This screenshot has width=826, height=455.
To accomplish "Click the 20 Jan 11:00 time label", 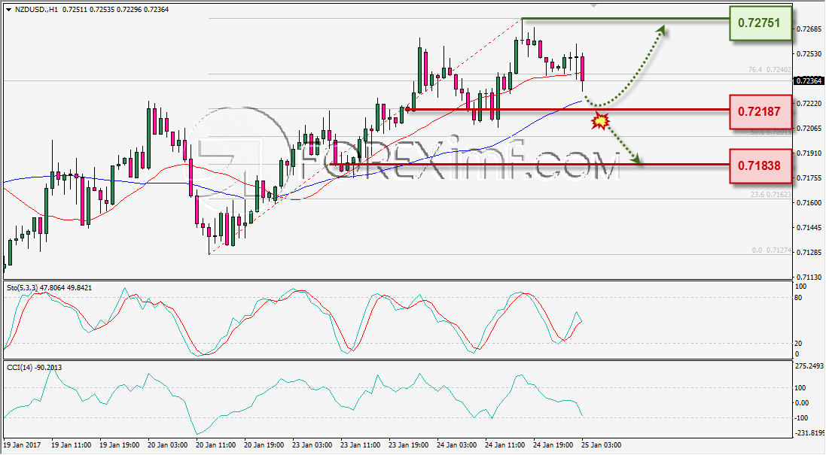I will click(x=216, y=445).
